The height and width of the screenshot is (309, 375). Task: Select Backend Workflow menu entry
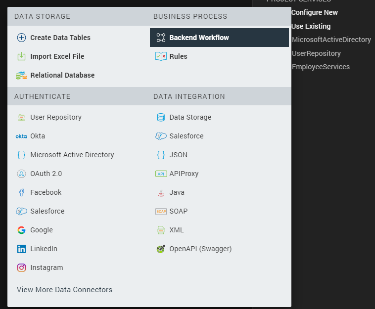pyautogui.click(x=199, y=38)
